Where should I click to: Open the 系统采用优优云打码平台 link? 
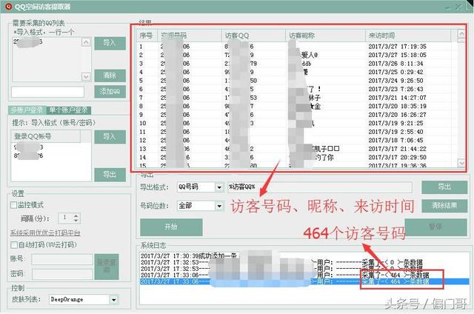coord(45,233)
